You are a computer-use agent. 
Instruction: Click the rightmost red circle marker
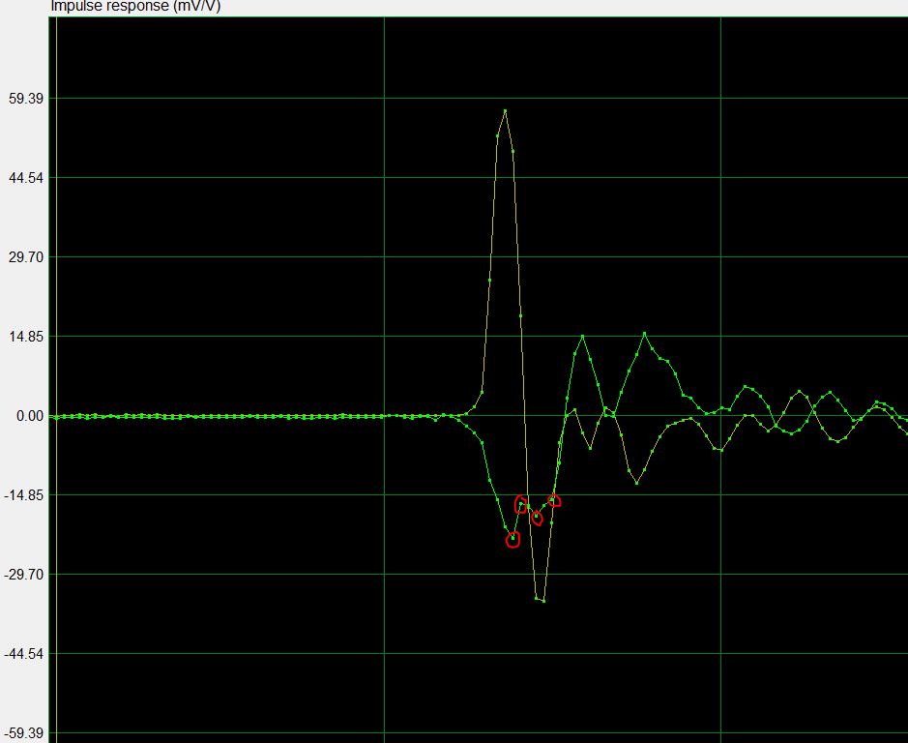(x=554, y=500)
